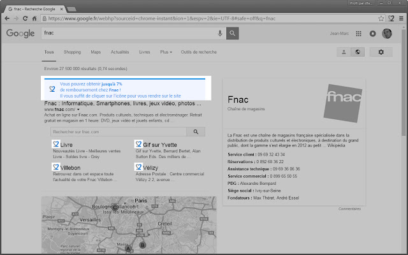
Task: Open search settings gear
Action: 381,52
